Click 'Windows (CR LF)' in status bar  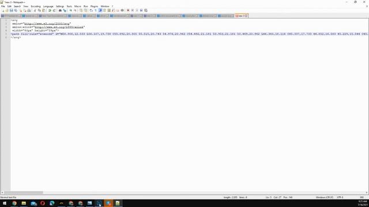[325, 197]
